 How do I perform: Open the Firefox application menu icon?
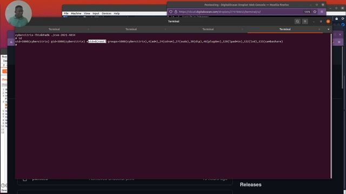click(322, 12)
